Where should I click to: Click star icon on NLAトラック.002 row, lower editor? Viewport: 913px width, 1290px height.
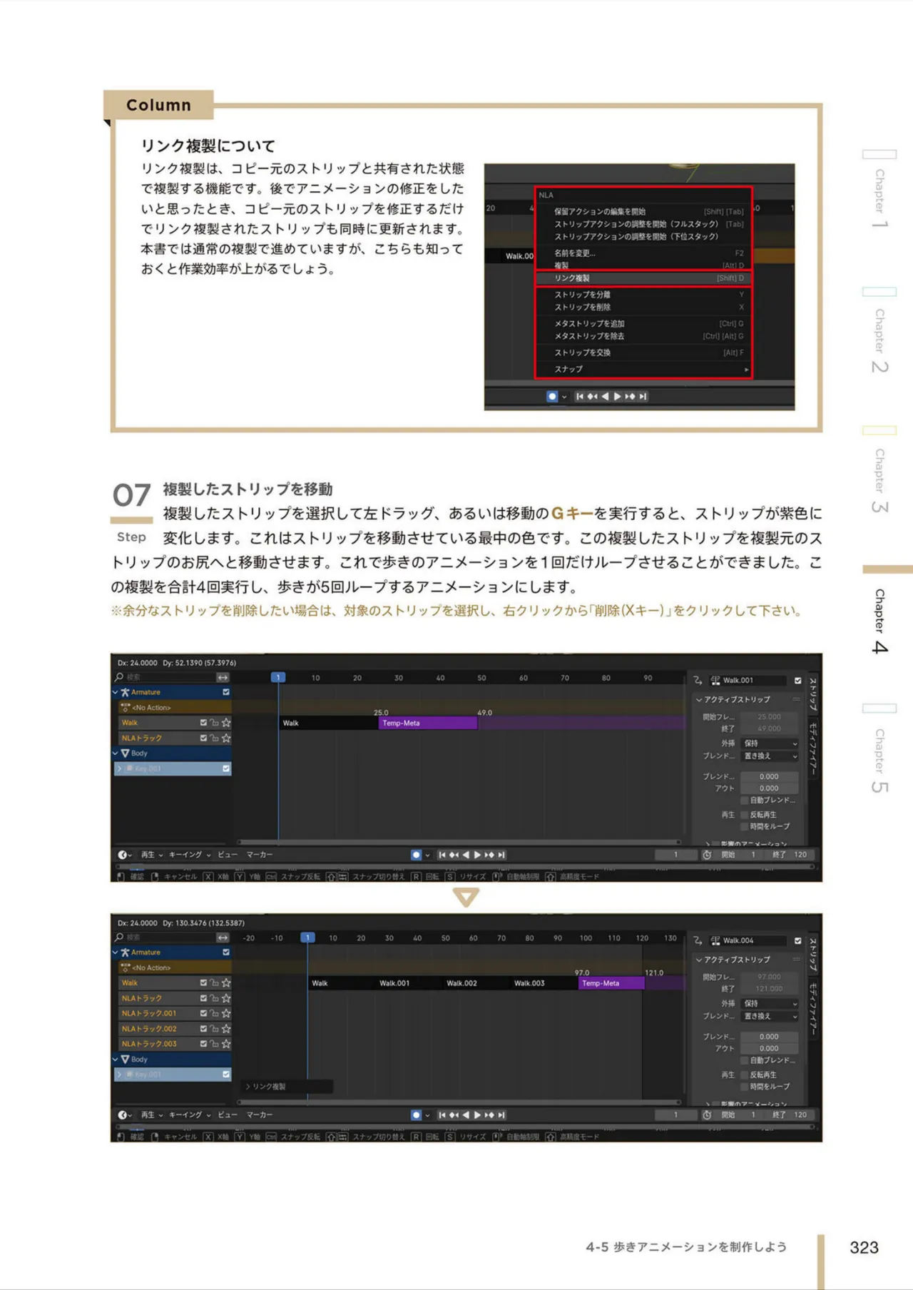[226, 1029]
